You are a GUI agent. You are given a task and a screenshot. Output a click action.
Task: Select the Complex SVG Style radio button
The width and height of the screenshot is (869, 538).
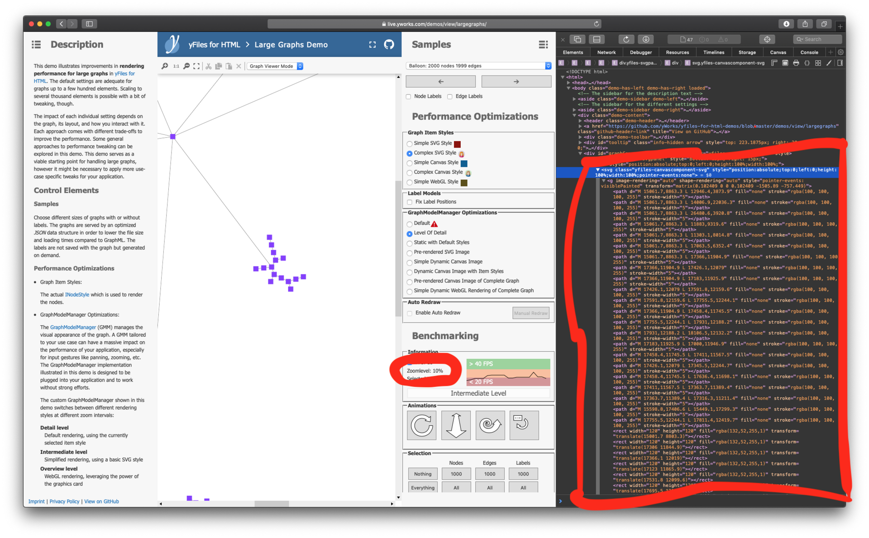tap(410, 153)
